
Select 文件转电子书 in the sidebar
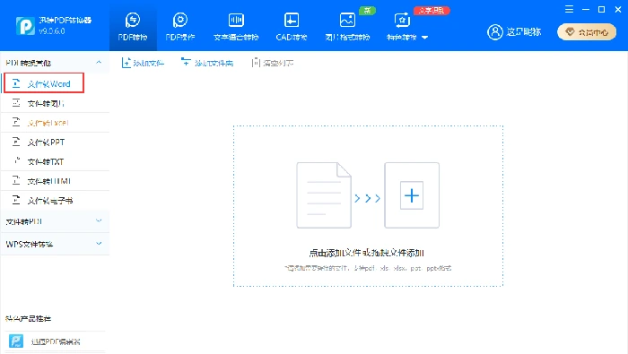[x=55, y=201]
